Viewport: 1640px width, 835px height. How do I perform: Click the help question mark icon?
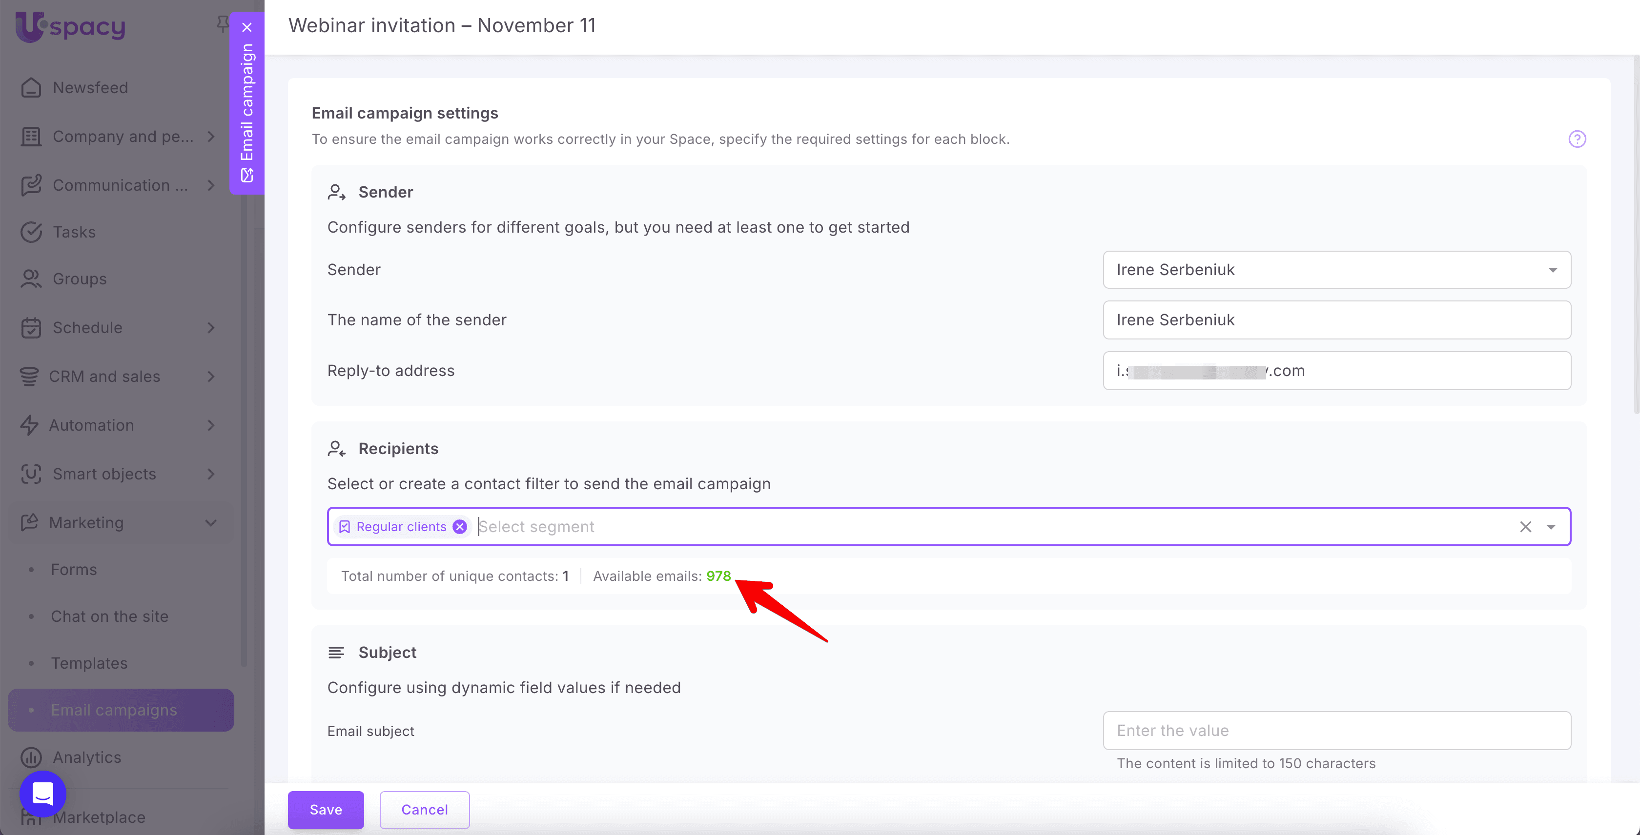click(1577, 139)
